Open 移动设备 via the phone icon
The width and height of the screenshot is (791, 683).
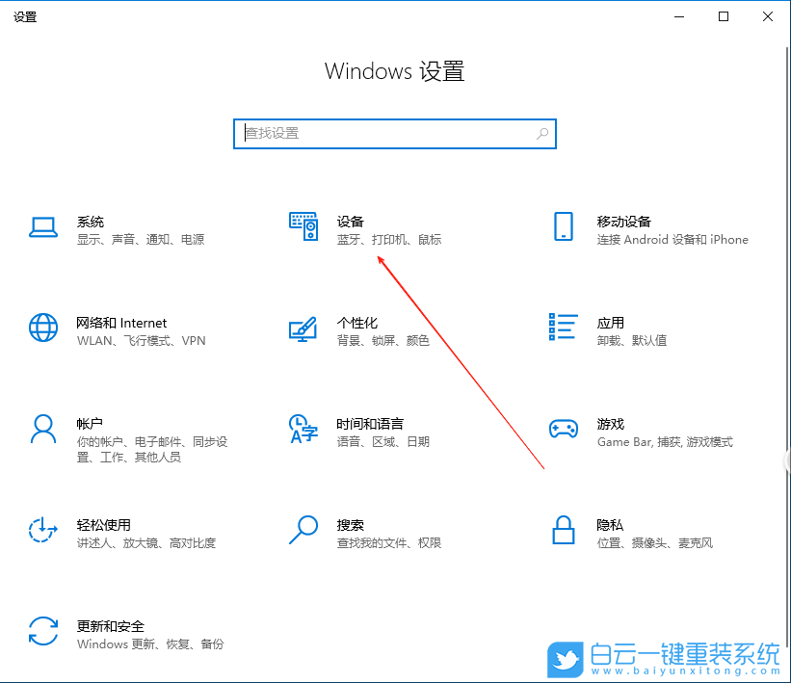564,227
